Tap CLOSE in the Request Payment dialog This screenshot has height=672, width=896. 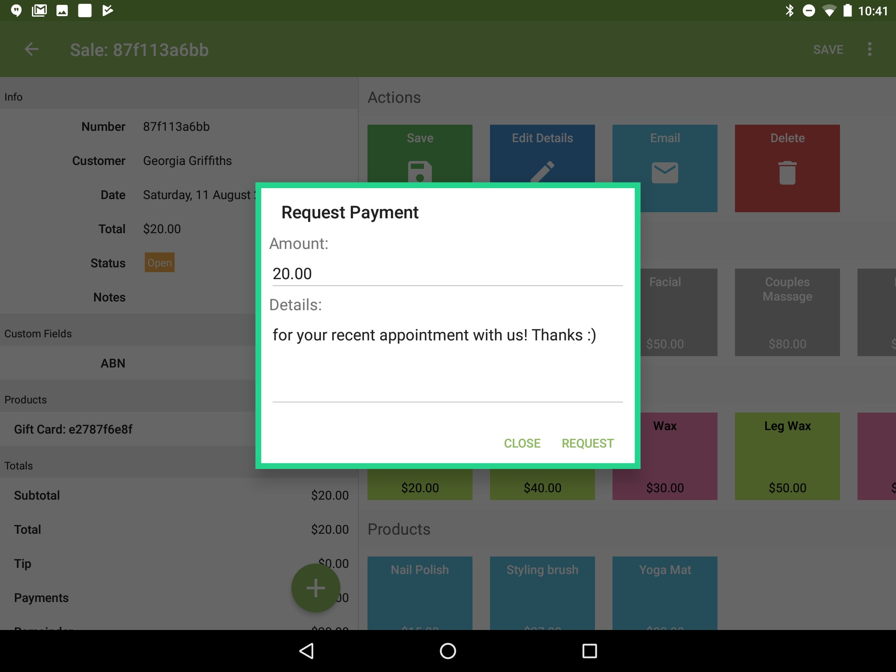[x=522, y=443]
